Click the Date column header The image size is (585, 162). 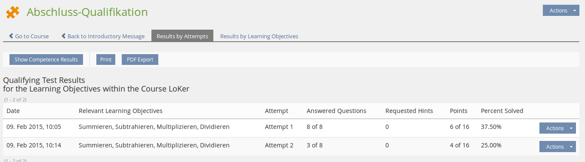pyautogui.click(x=13, y=111)
